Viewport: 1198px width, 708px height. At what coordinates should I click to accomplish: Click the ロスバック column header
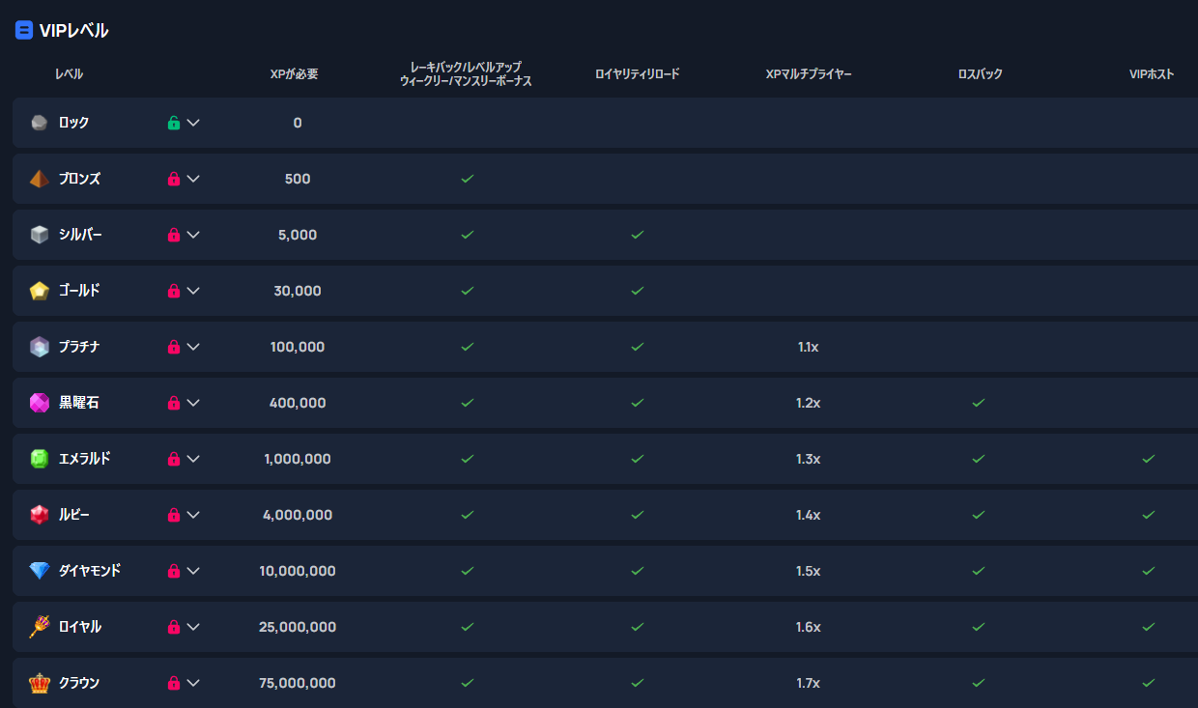[980, 74]
